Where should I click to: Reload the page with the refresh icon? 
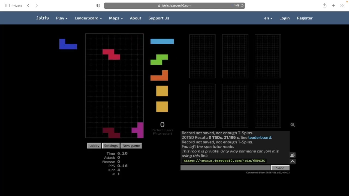(x=242, y=5)
